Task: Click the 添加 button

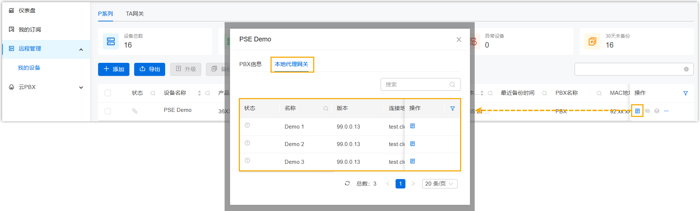Action: pos(114,69)
